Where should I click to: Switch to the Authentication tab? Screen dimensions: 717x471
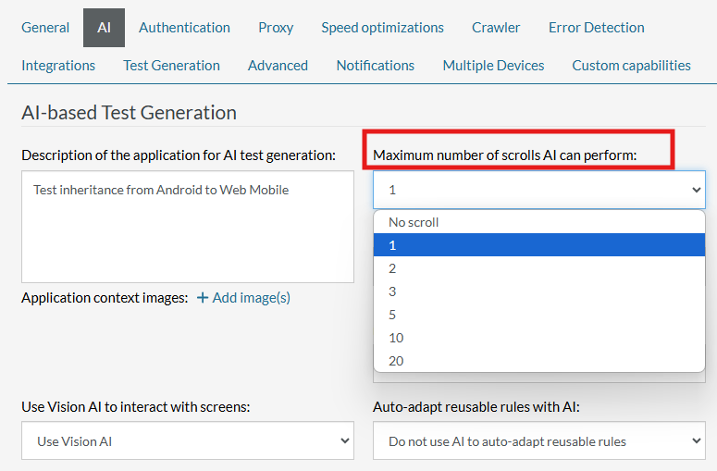pos(184,28)
